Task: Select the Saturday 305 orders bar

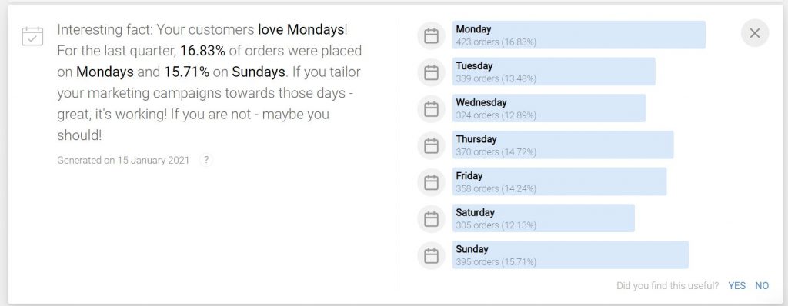Action: (543, 218)
